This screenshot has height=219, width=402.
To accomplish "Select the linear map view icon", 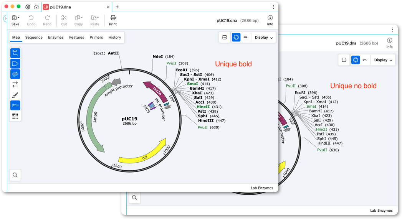I will [x=245, y=38].
